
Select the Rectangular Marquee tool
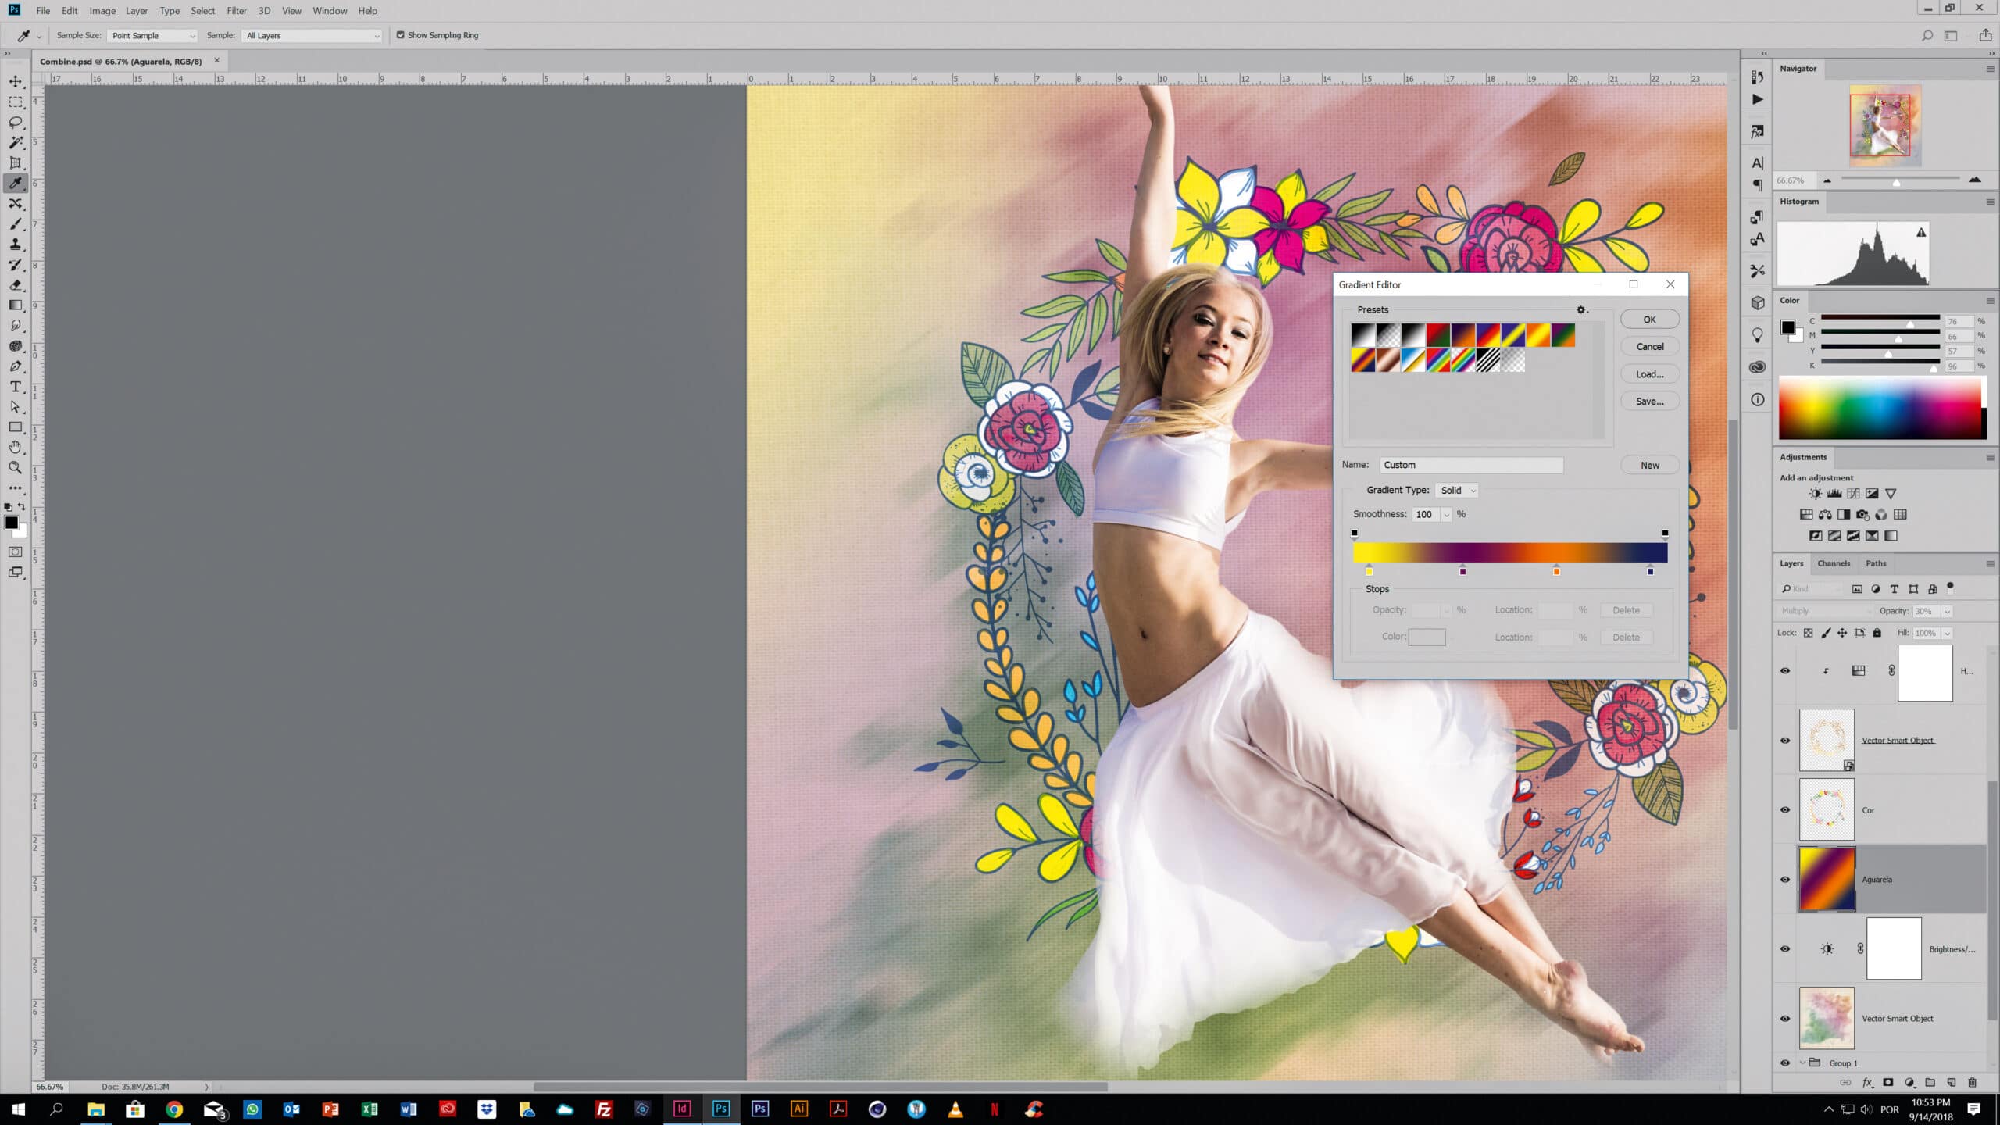click(x=16, y=102)
